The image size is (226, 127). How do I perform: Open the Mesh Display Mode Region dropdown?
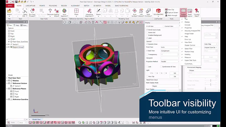click(166, 86)
